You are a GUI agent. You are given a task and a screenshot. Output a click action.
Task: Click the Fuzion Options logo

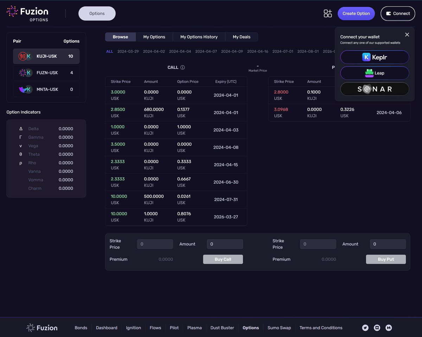coord(27,14)
